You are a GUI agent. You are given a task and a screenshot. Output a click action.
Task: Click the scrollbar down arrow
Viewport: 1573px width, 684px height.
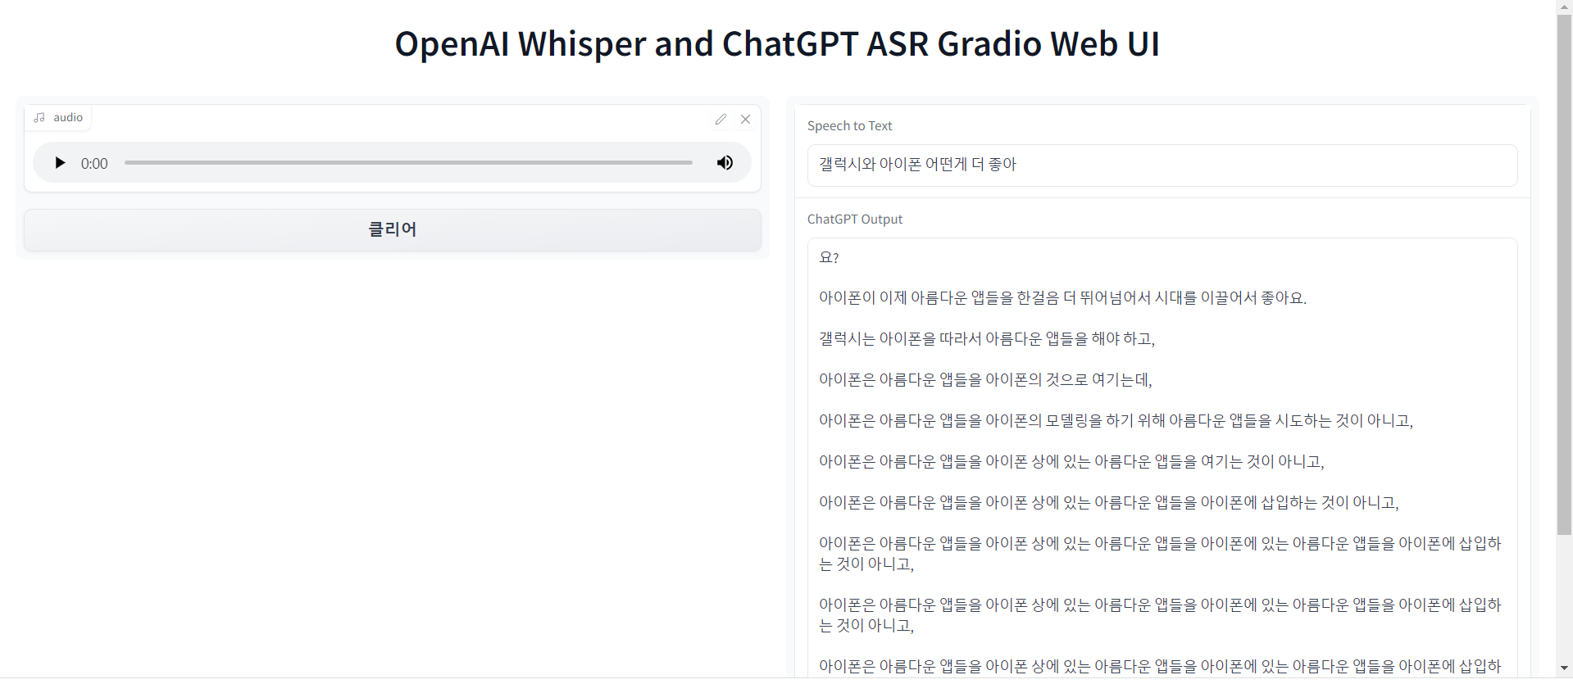(1565, 668)
